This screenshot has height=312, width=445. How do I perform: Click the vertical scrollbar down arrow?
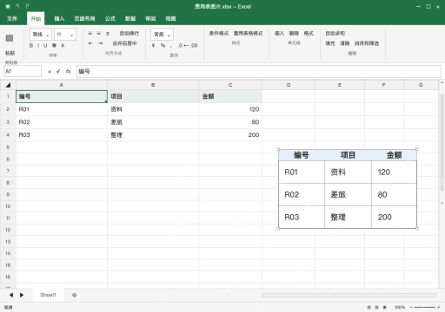click(442, 203)
